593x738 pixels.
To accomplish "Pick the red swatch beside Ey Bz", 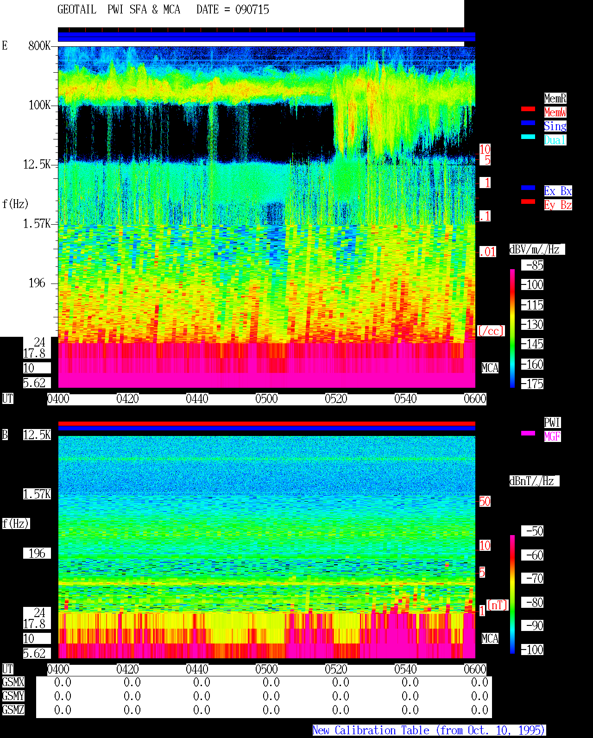I will (528, 202).
